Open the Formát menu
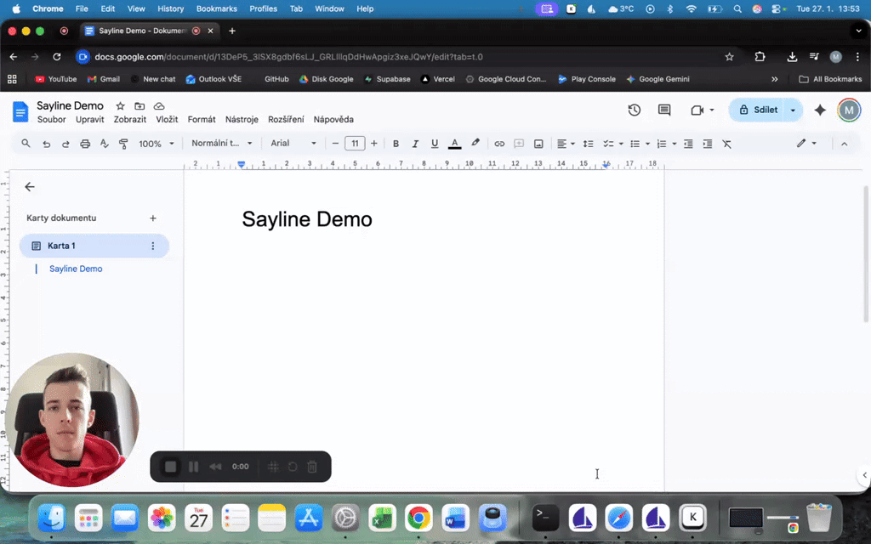 [201, 119]
